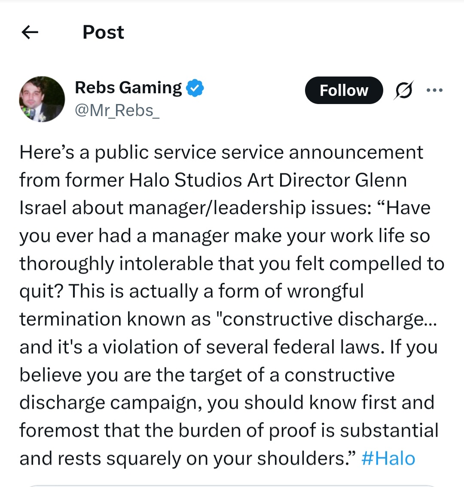Click the back arrow to leave the post

tap(30, 32)
